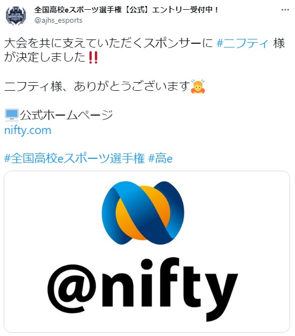Open the #全国高校eスポーツ選手権 hashtag
The width and height of the screenshot is (295, 336).
click(74, 159)
